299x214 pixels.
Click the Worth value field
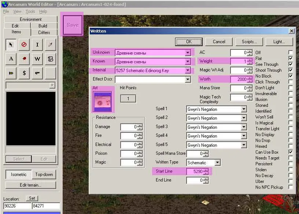[x=239, y=79]
